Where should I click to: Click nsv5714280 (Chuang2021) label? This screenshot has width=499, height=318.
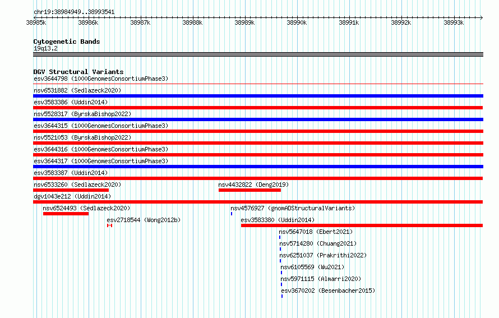[318, 243]
